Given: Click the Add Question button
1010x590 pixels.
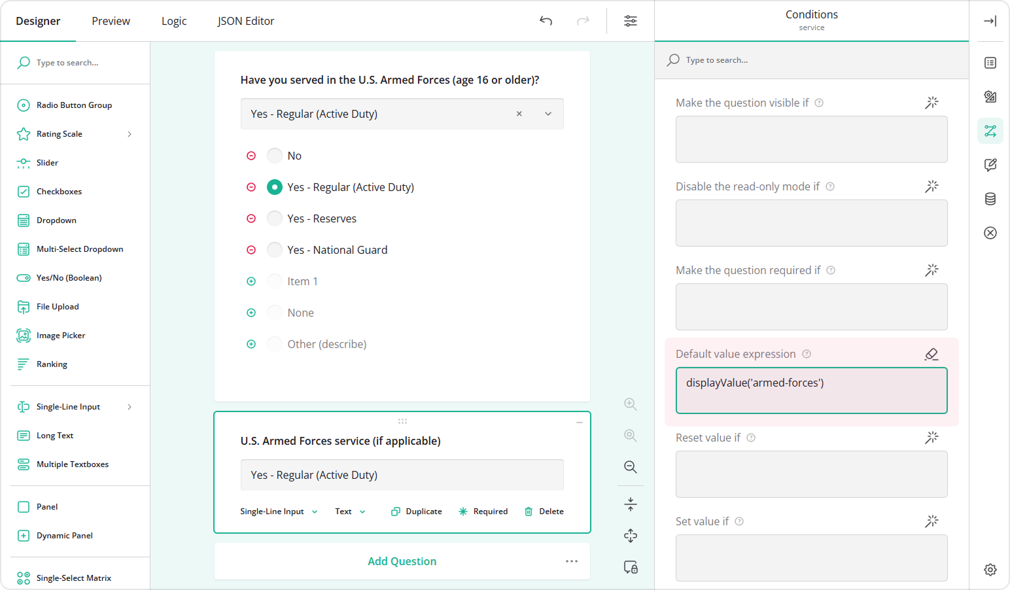Looking at the screenshot, I should pyautogui.click(x=402, y=561).
